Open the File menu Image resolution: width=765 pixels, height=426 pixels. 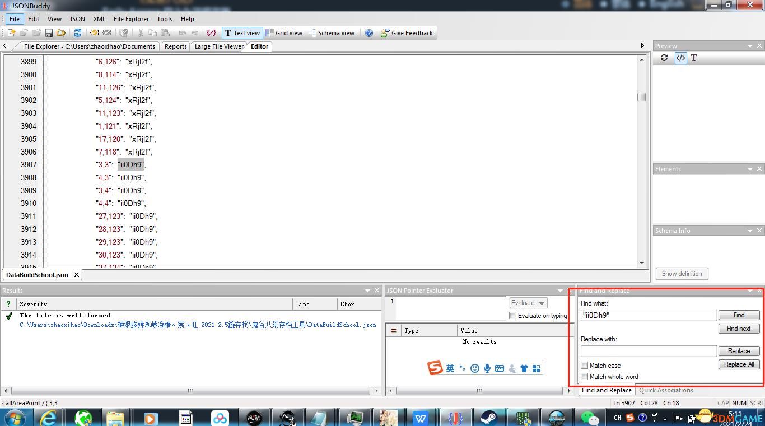point(15,19)
